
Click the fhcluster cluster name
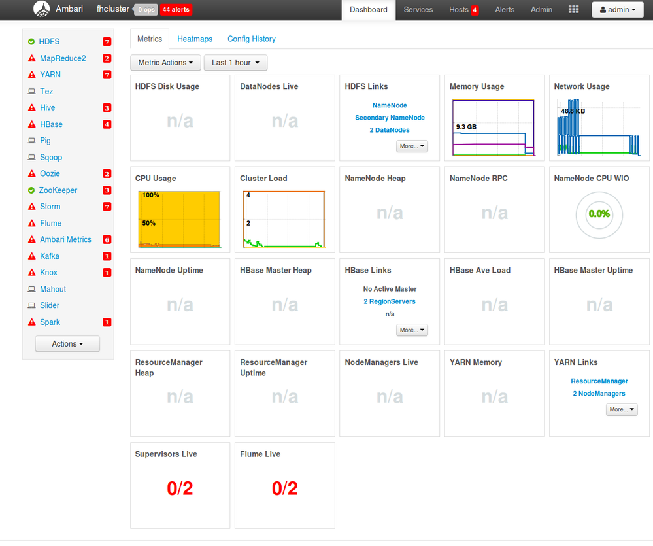[113, 9]
